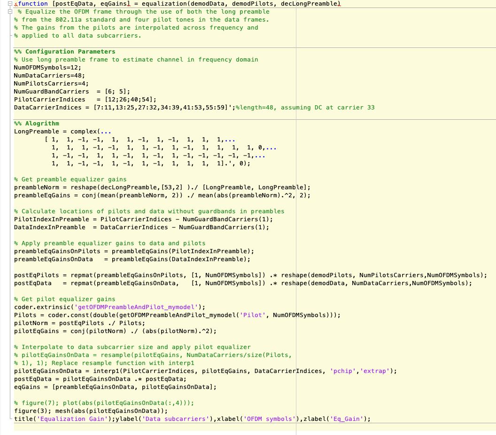Place cursor on 'NumOFDMSymbols=12;' line

(47, 68)
